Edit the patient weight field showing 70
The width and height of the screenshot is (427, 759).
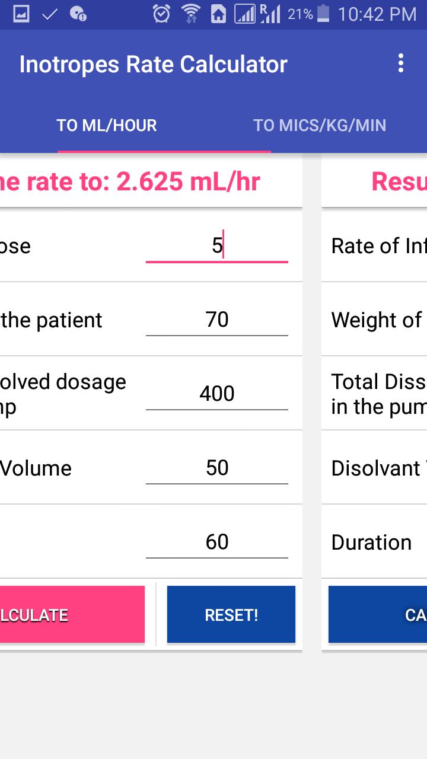pyautogui.click(x=217, y=320)
